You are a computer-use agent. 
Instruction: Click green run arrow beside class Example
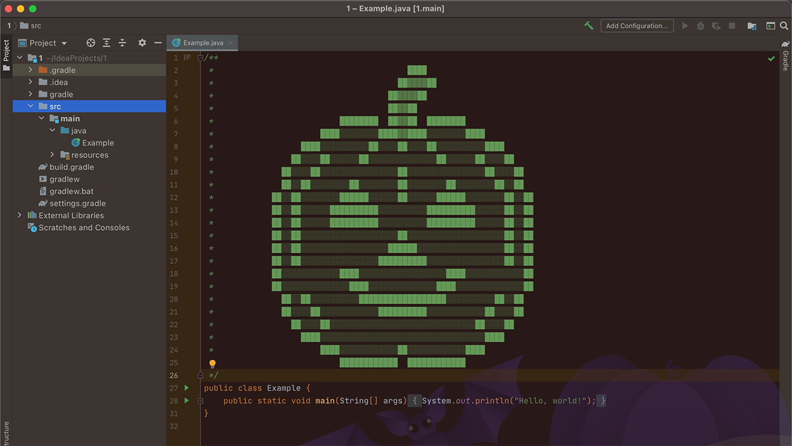click(x=187, y=388)
